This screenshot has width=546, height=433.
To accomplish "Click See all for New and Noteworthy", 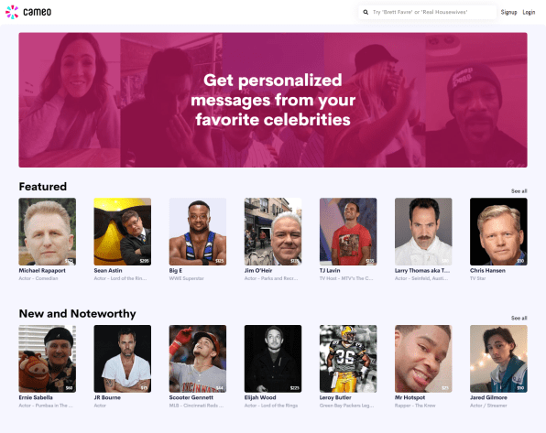I will (x=519, y=319).
